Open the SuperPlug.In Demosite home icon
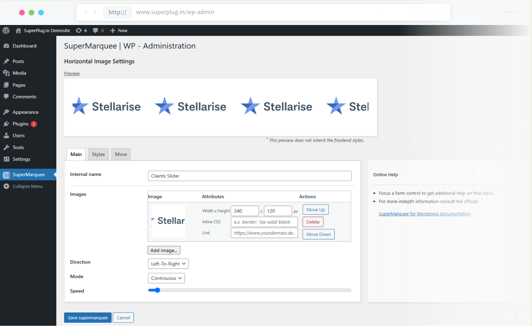The image size is (532, 326). point(18,31)
